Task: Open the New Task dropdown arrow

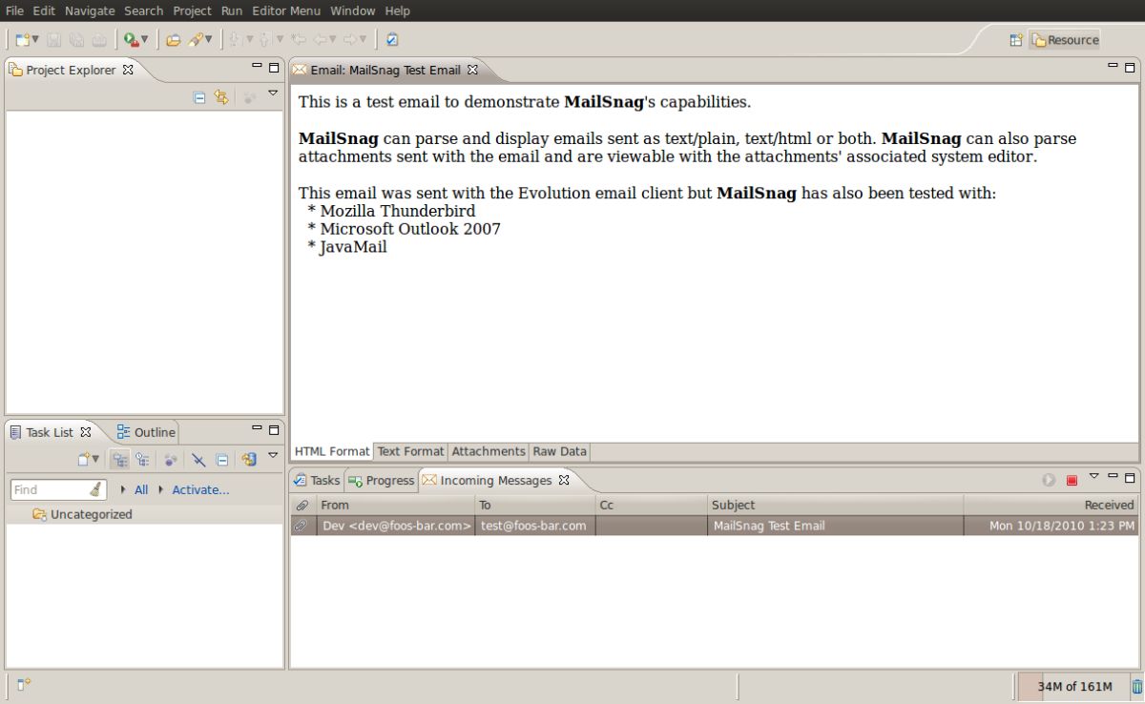Action: point(95,460)
